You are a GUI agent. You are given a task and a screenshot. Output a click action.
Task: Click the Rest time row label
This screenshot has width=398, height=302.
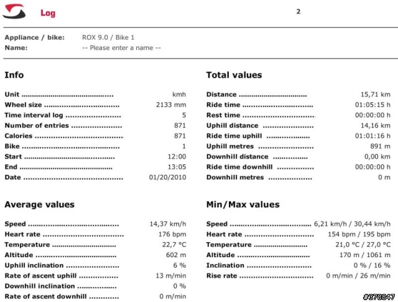tap(223, 115)
